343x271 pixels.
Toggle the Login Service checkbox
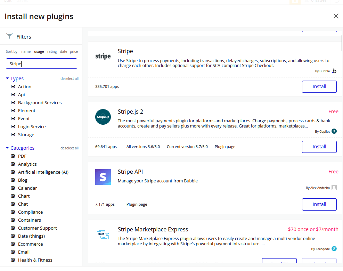[x=13, y=126]
